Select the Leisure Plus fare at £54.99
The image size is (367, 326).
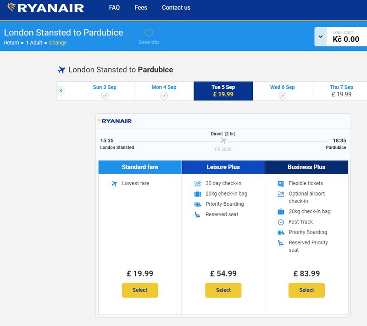[x=223, y=290]
